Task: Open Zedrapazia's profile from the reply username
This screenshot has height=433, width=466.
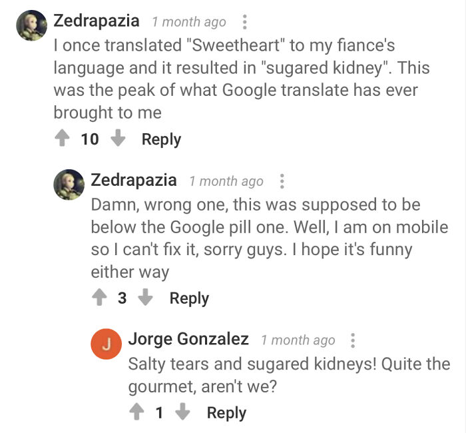Action: click(x=134, y=180)
